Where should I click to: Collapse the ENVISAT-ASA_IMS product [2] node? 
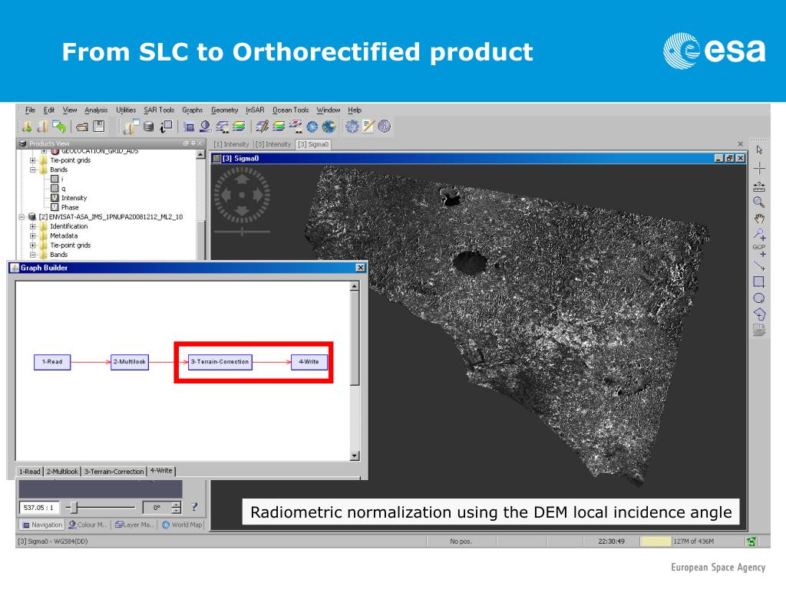click(21, 217)
